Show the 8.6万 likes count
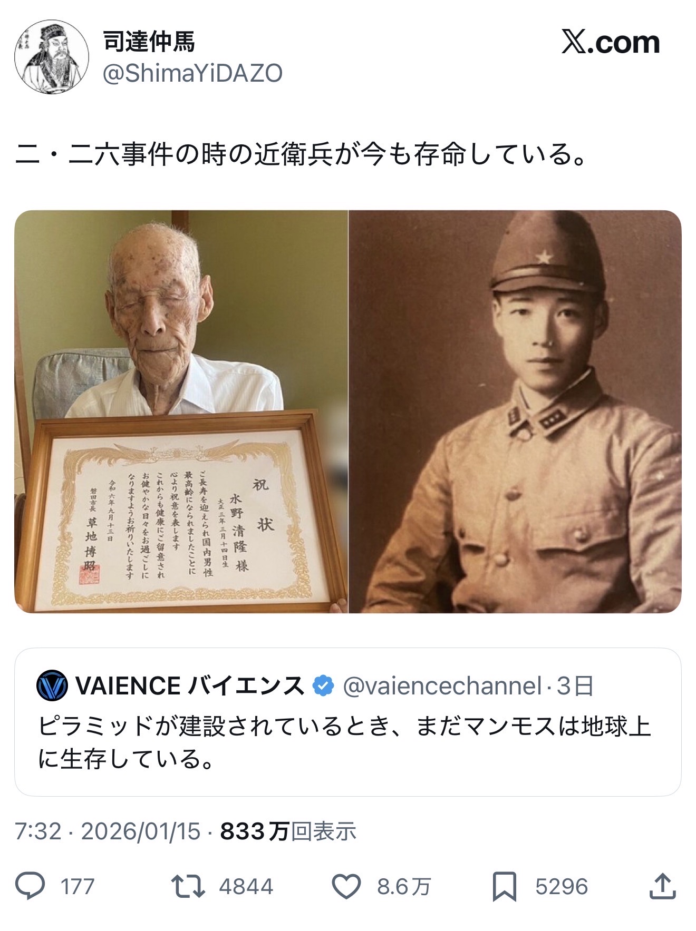 click(404, 887)
